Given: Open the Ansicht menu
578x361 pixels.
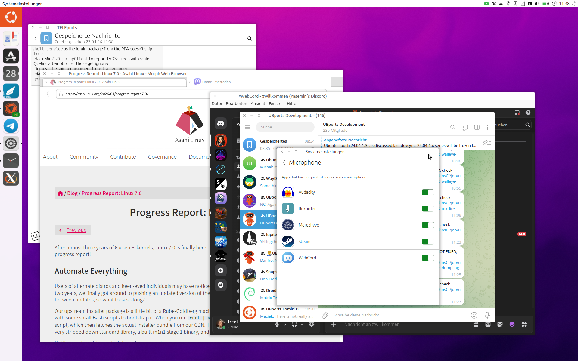Looking at the screenshot, I should click(258, 103).
